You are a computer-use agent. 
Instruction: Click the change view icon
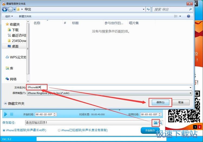point(176,16)
